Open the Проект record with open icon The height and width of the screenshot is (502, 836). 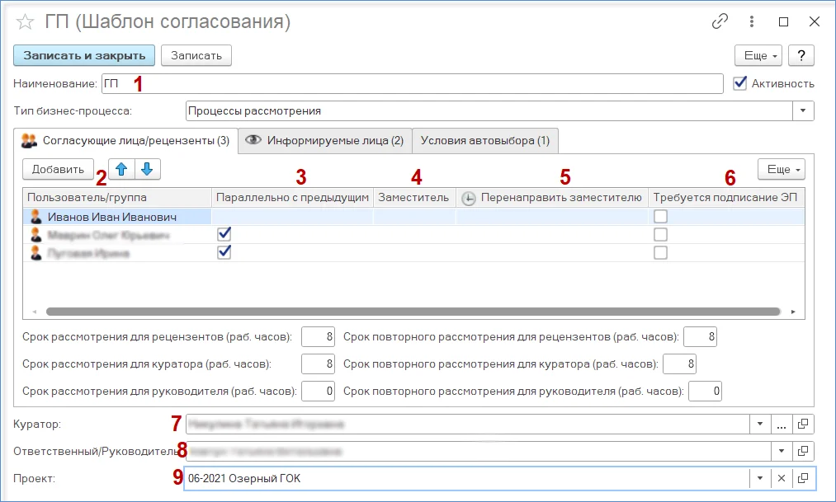click(804, 478)
